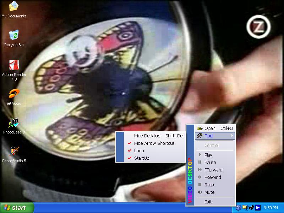Viewport: 284px width, 213px height.
Task: Pause the video playback
Action: [x=210, y=162]
